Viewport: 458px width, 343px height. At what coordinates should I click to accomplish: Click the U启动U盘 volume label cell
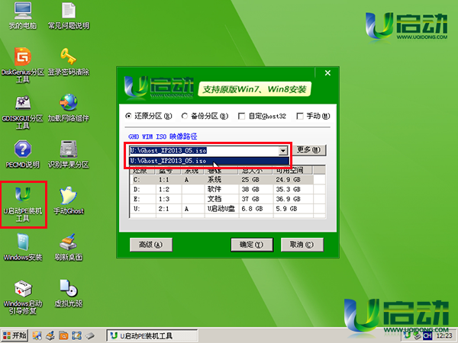point(221,209)
